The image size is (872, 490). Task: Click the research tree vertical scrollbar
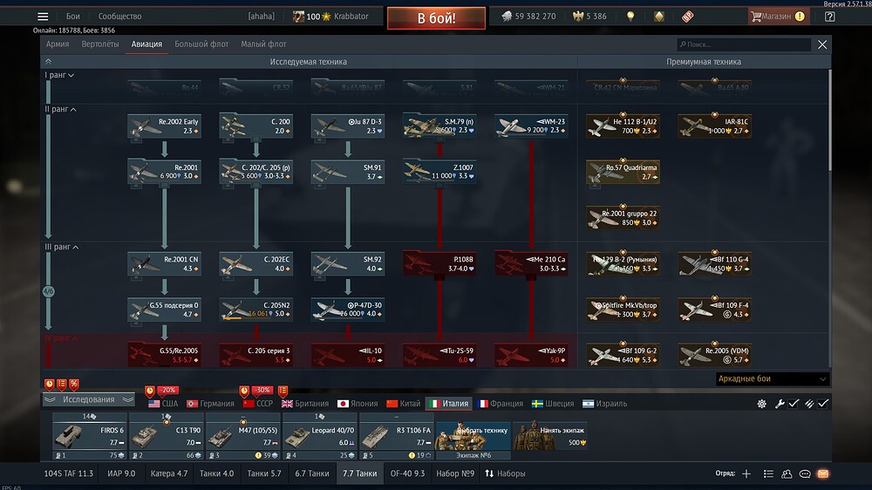[x=830, y=119]
